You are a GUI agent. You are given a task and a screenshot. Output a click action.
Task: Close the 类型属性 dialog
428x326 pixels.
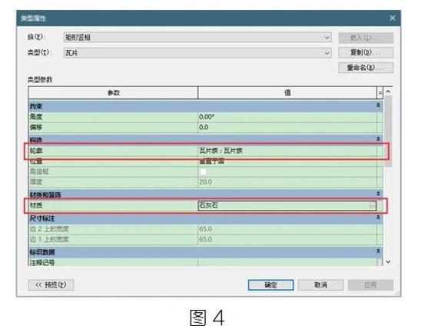pos(393,18)
